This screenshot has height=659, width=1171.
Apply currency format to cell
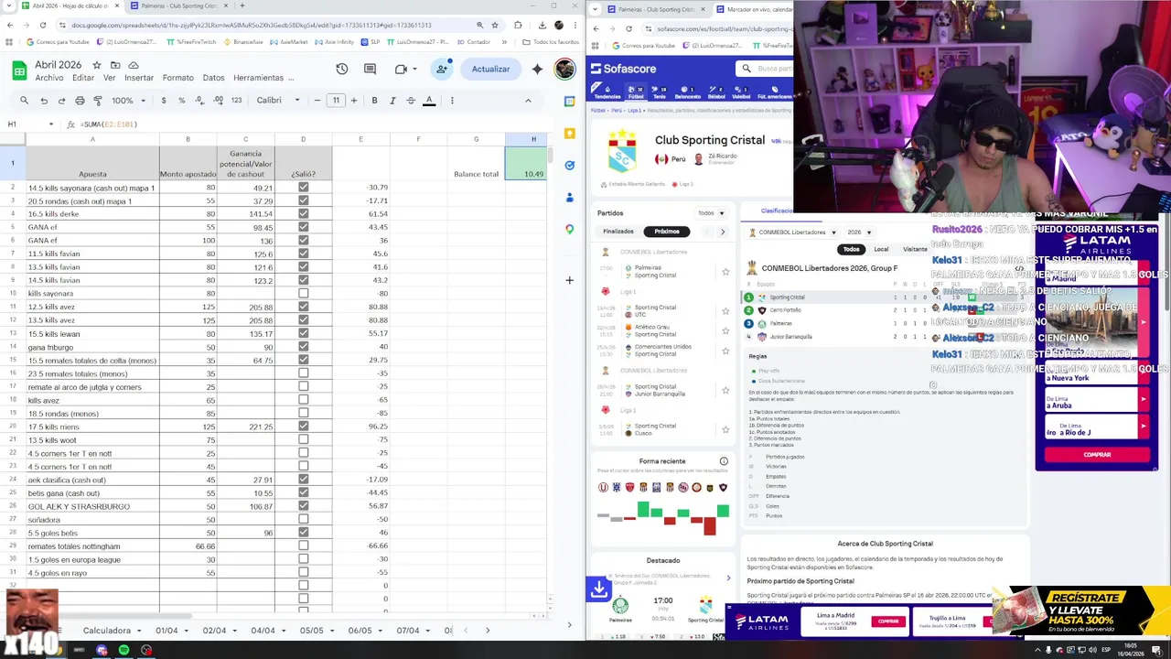pyautogui.click(x=164, y=101)
